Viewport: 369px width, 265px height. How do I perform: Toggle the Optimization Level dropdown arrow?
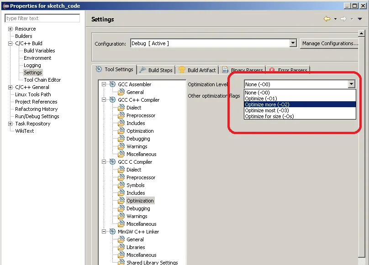(x=351, y=84)
